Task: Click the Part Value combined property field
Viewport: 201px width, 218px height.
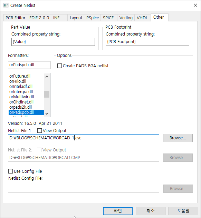Action: tap(53, 42)
